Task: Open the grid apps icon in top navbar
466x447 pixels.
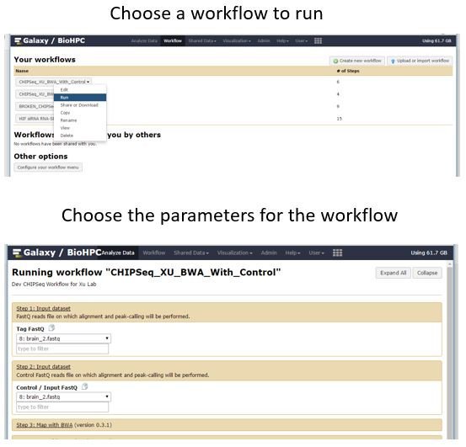Action: coord(318,41)
